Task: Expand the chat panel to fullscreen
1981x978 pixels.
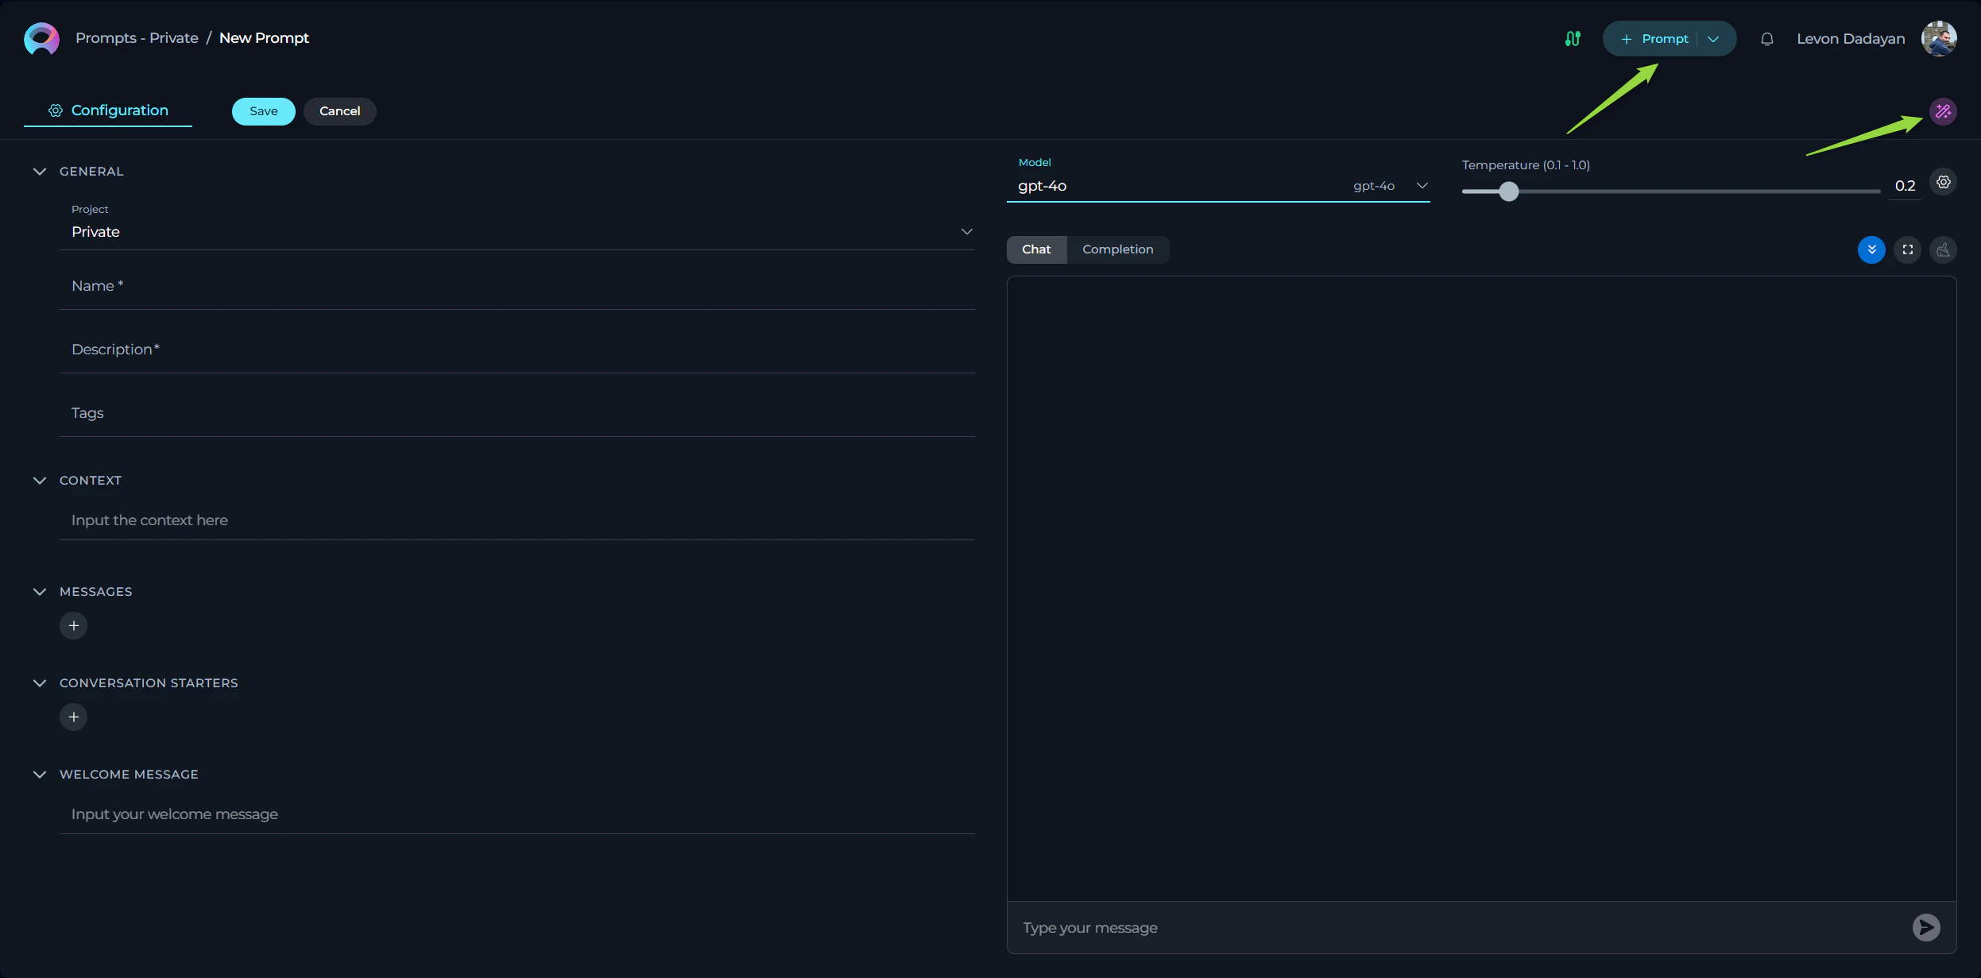Action: (1908, 249)
